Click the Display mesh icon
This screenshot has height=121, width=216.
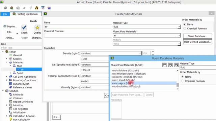[x=5, y=26]
